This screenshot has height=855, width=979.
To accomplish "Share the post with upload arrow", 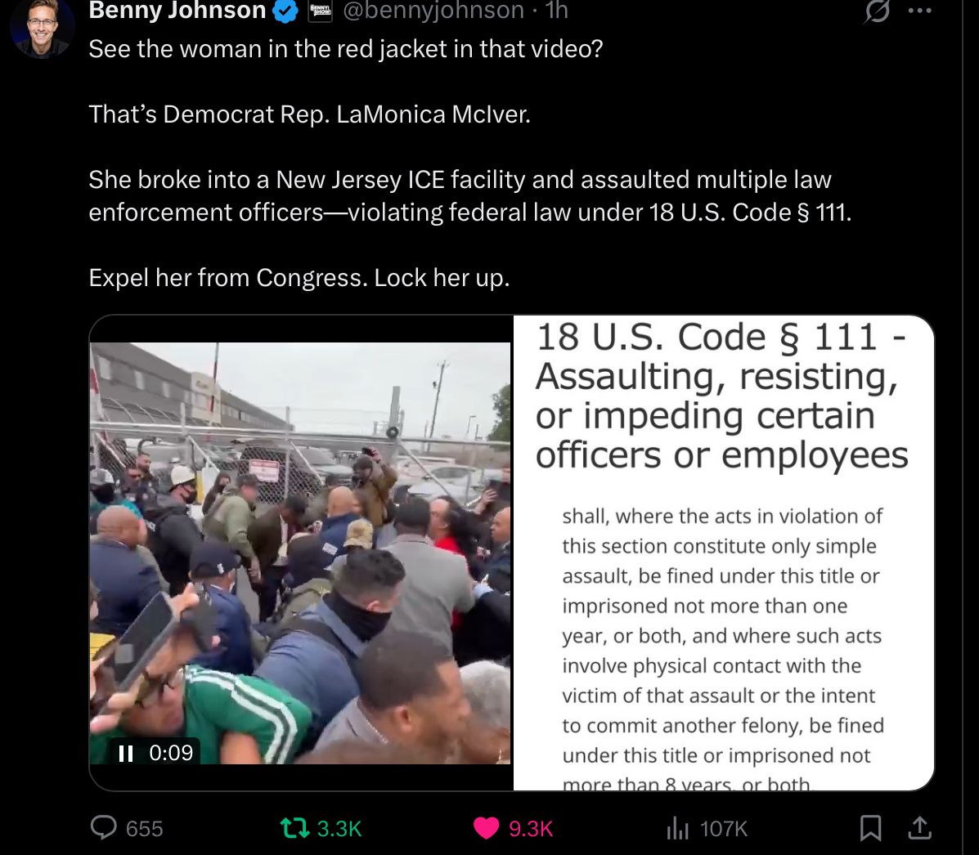I will 919,827.
